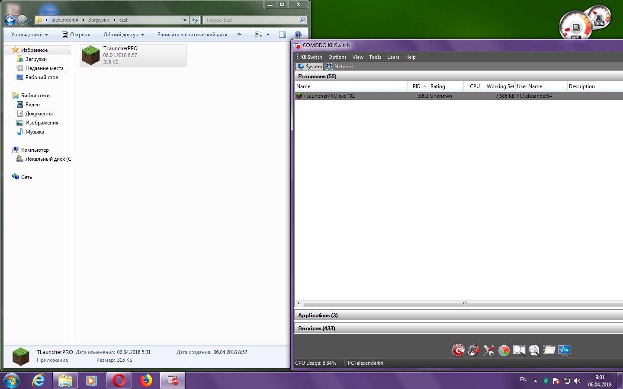Open the volume speaker tray icon
The width and height of the screenshot is (623, 389).
577,381
